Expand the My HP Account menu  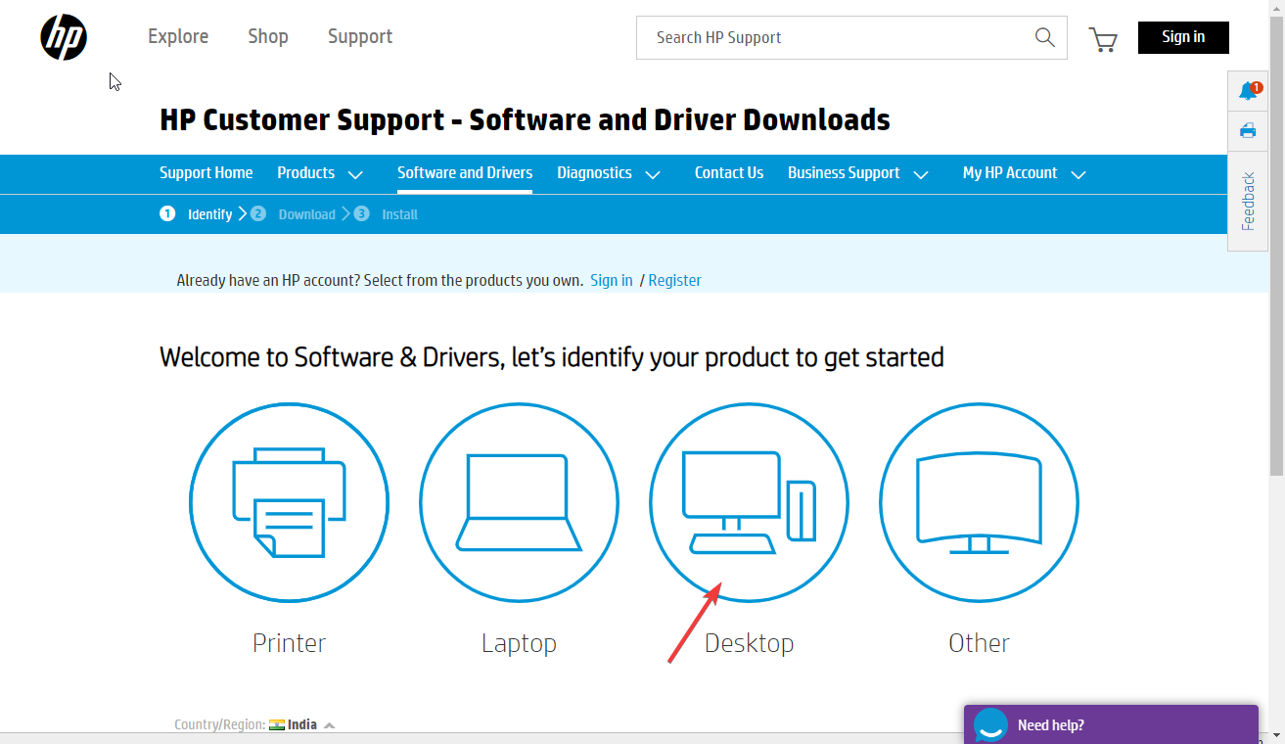tap(1025, 173)
